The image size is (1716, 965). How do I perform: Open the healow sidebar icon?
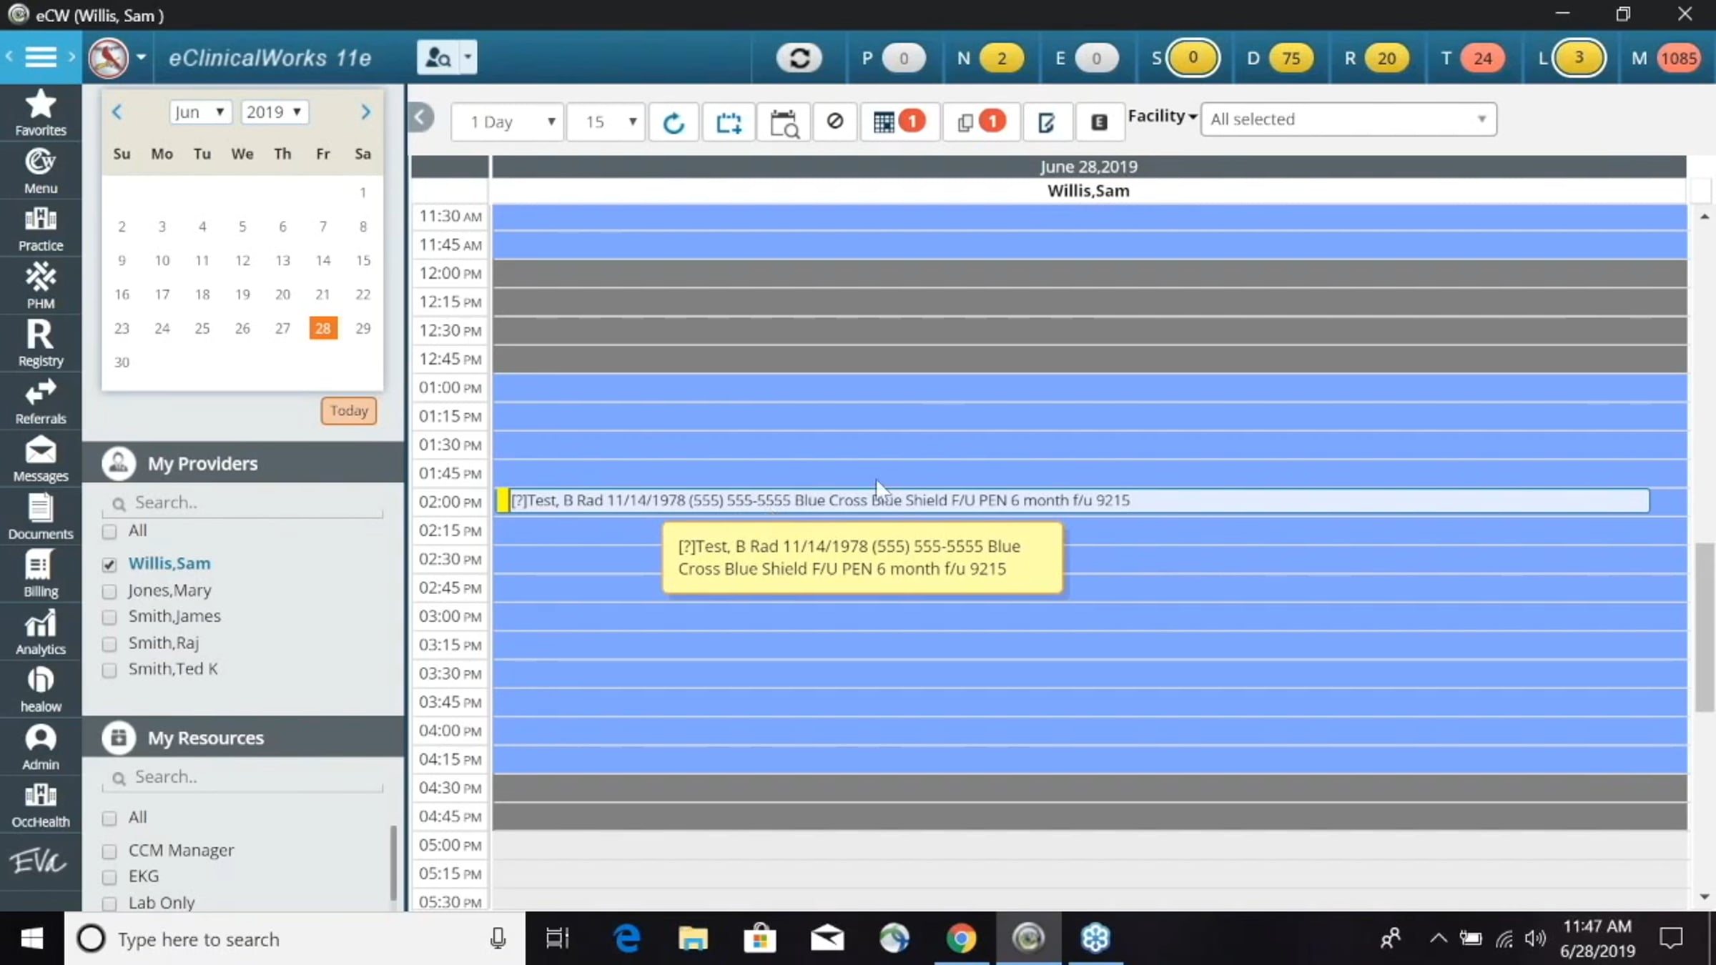(x=41, y=690)
